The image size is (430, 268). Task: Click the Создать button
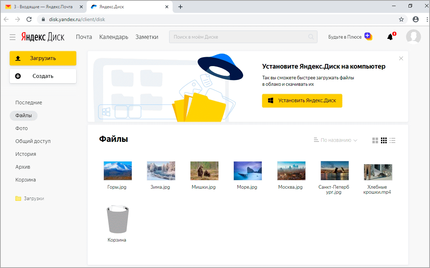coord(43,76)
